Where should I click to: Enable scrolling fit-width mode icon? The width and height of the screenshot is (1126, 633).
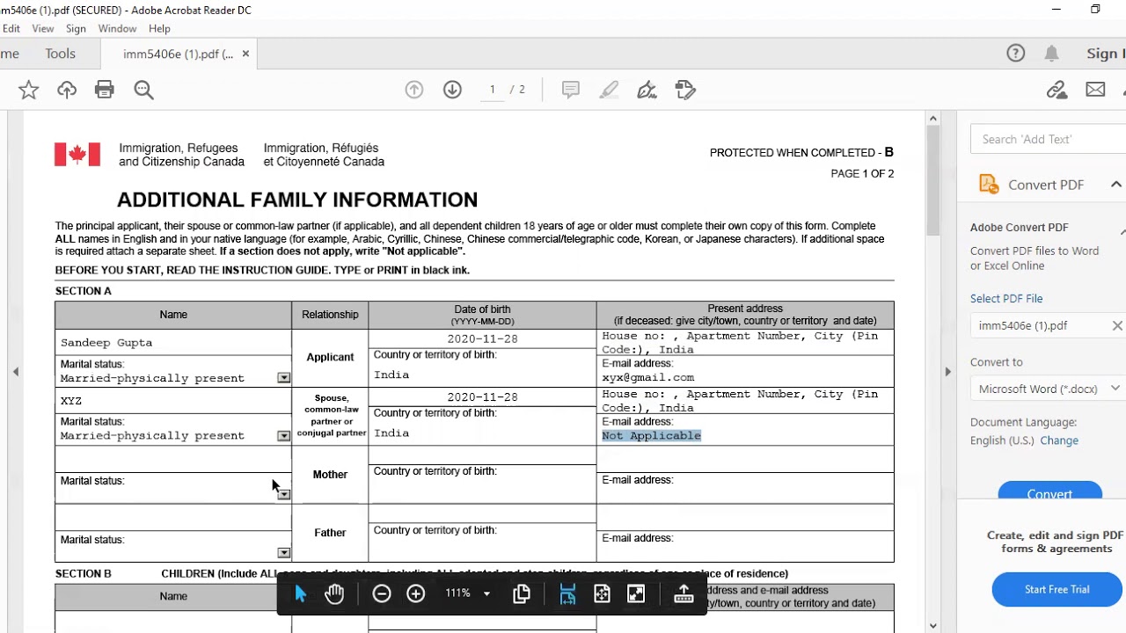pos(567,594)
